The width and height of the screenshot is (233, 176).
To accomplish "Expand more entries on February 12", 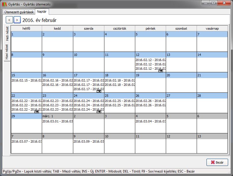I will coord(161,71).
